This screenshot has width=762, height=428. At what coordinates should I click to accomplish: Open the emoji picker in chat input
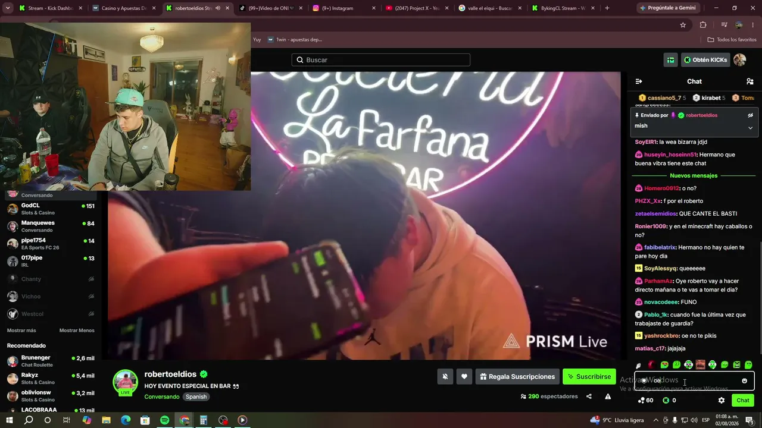pyautogui.click(x=744, y=381)
